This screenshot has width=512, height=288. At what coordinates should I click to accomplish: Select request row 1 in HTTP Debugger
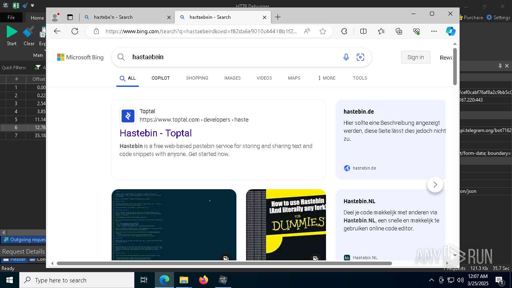23,88
